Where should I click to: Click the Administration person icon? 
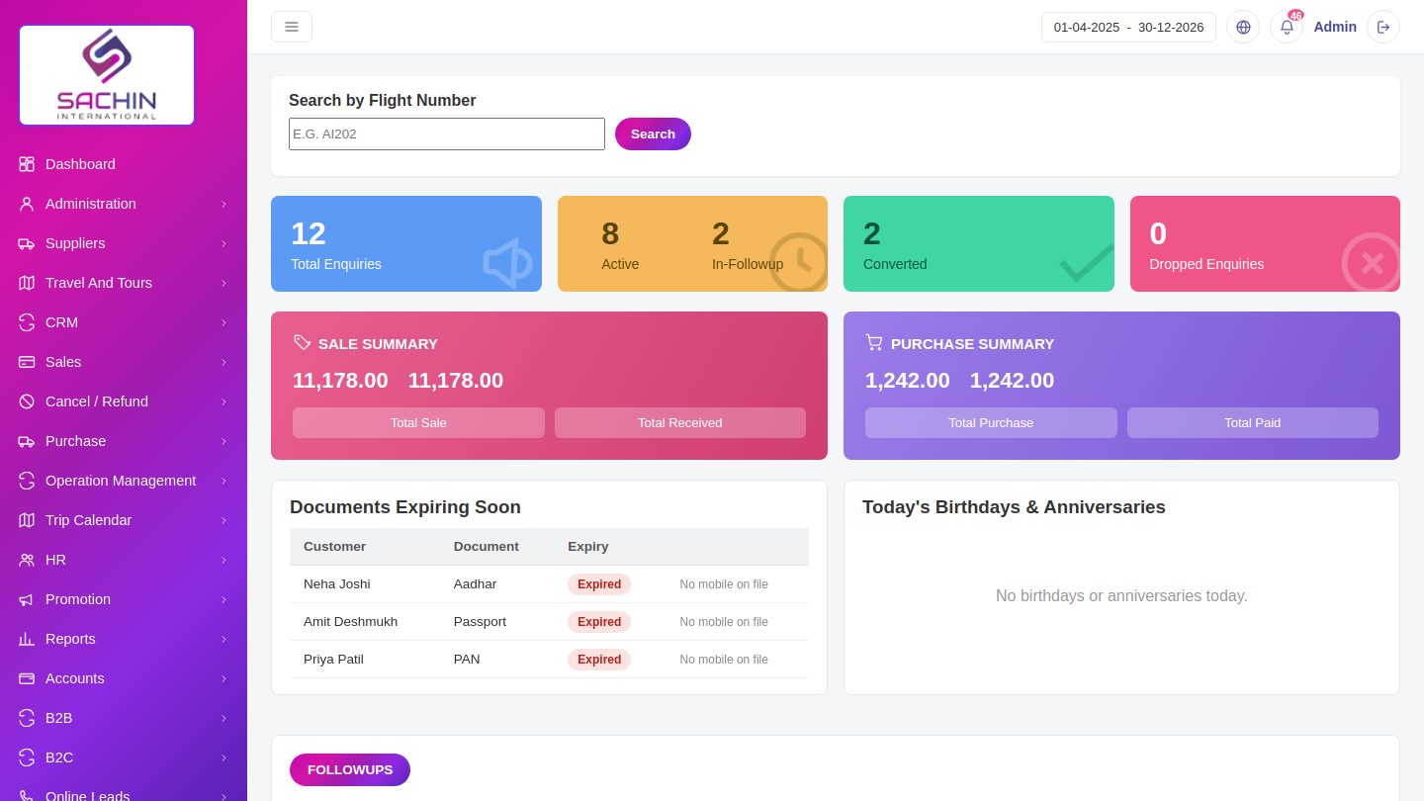[x=27, y=204]
